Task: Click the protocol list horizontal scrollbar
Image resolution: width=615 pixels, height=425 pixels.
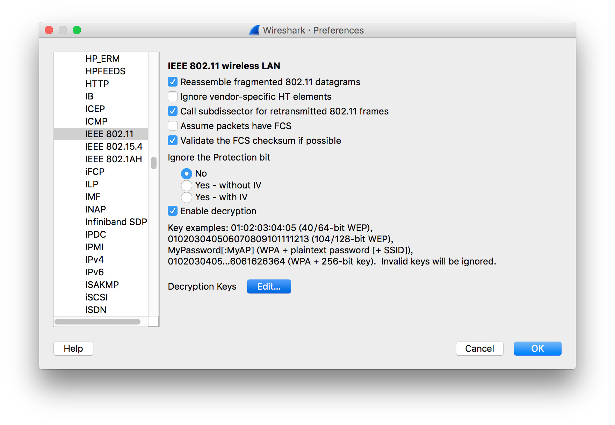Action: 97,322
